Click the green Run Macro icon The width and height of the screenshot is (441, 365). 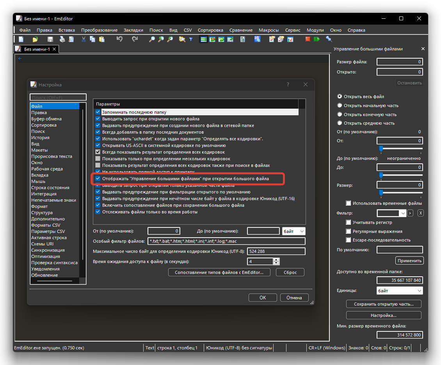[317, 39]
